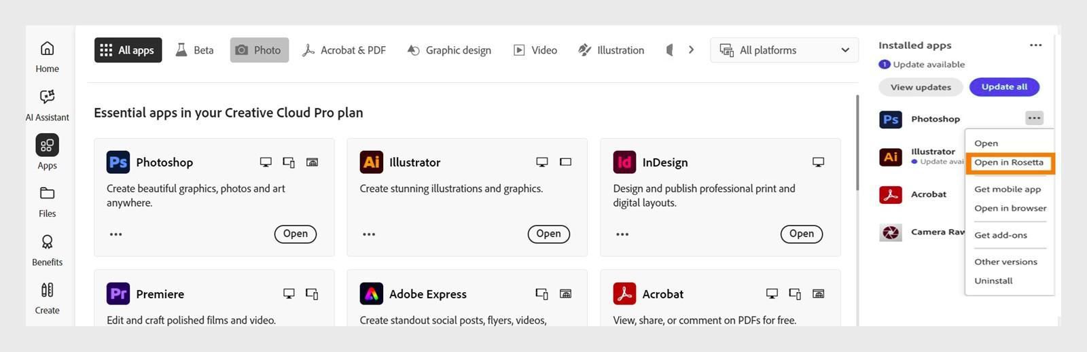The width and height of the screenshot is (1087, 352).
Task: Click the Installed apps heading
Action: point(914,46)
